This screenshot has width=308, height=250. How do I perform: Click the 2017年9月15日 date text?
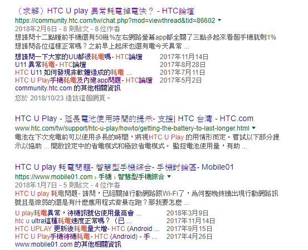point(189,229)
